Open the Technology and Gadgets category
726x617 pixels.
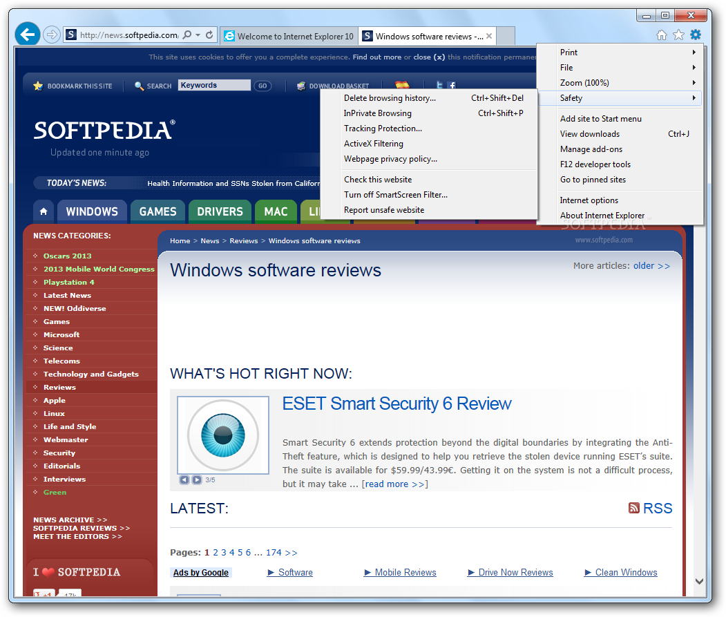pyautogui.click(x=90, y=374)
